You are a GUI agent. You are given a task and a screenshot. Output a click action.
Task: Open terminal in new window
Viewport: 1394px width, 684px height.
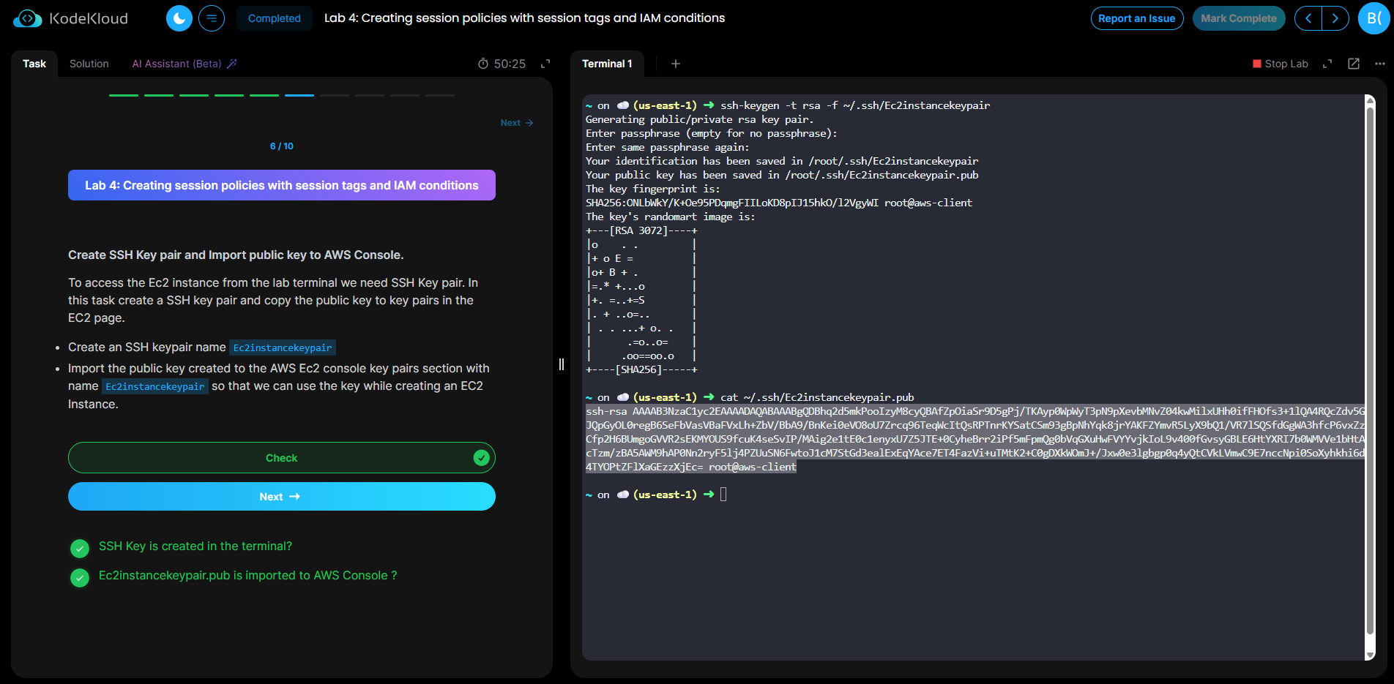tap(1354, 64)
